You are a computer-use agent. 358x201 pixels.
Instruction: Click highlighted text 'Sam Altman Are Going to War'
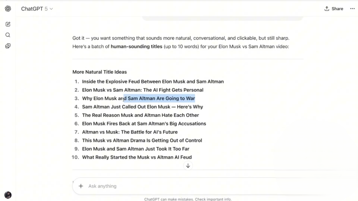coord(161,99)
